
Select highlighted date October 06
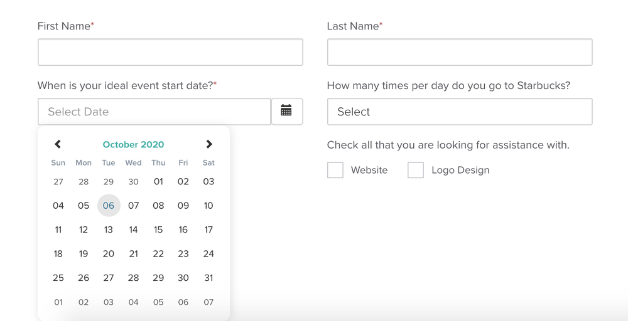pyautogui.click(x=109, y=206)
